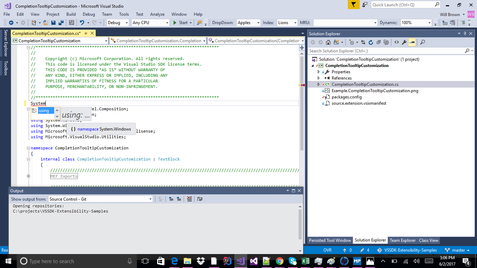Click the Open File toolbar icon
The width and height of the screenshot is (477, 268).
pos(46,23)
